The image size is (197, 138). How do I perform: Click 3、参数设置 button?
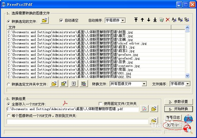click(x=179, y=102)
